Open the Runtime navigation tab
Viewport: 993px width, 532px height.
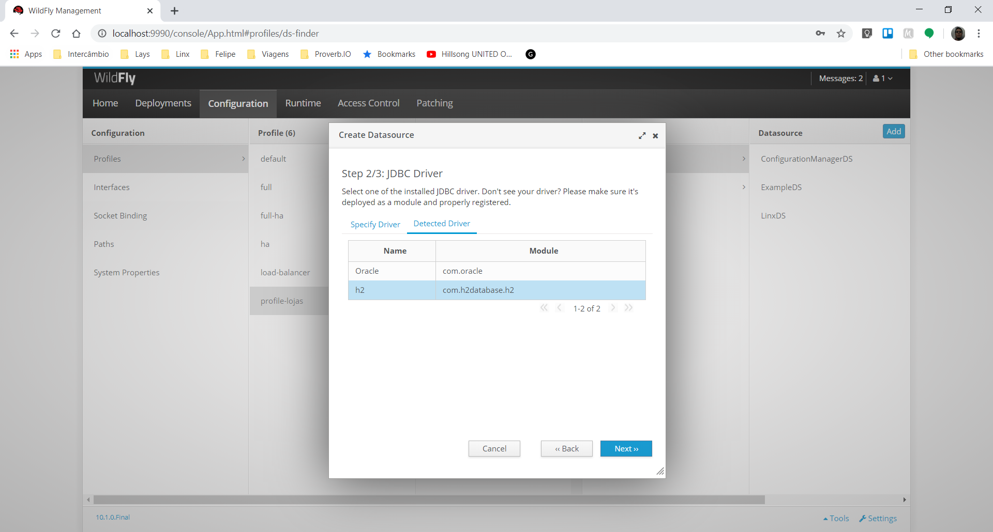tap(303, 103)
